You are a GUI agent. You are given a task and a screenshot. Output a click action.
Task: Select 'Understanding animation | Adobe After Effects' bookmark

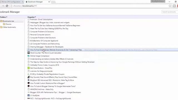point(52,59)
